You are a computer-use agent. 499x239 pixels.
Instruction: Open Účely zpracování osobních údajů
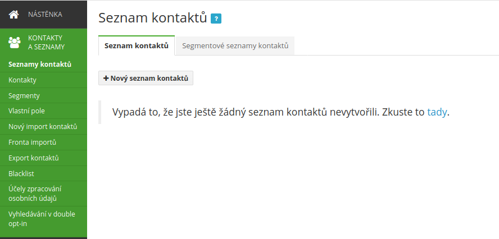click(44, 194)
